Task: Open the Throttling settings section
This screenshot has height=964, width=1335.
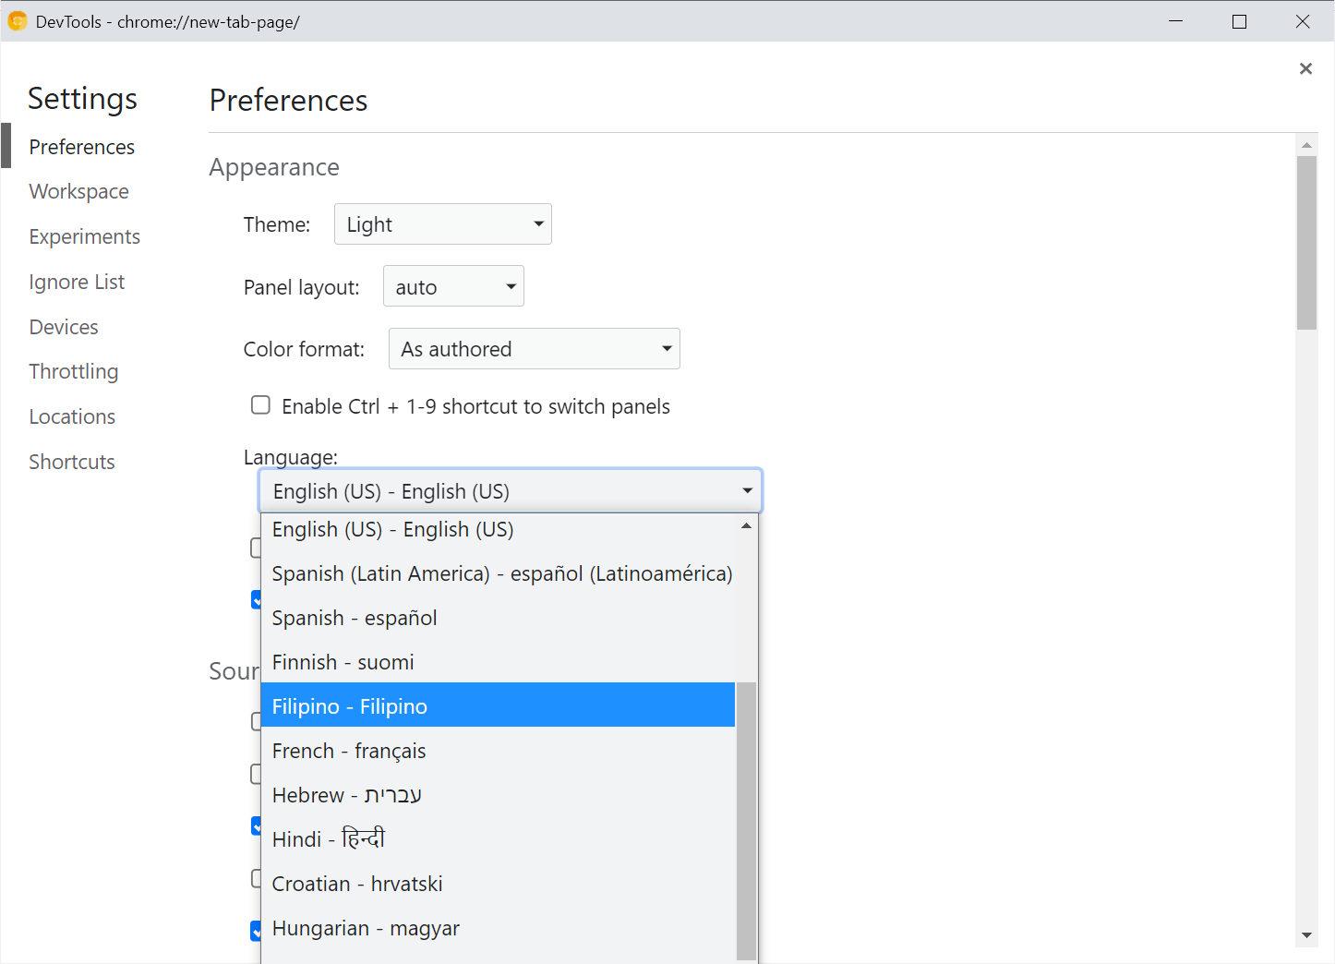Action: pos(73,371)
